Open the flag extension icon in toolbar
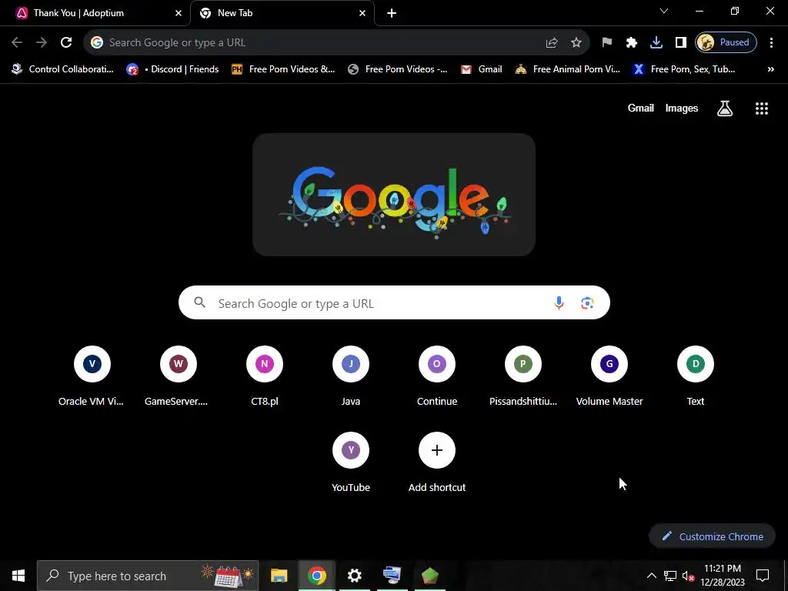 tap(607, 43)
